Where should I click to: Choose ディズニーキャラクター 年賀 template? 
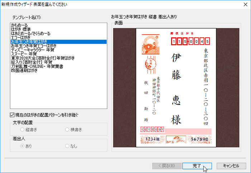32,50
